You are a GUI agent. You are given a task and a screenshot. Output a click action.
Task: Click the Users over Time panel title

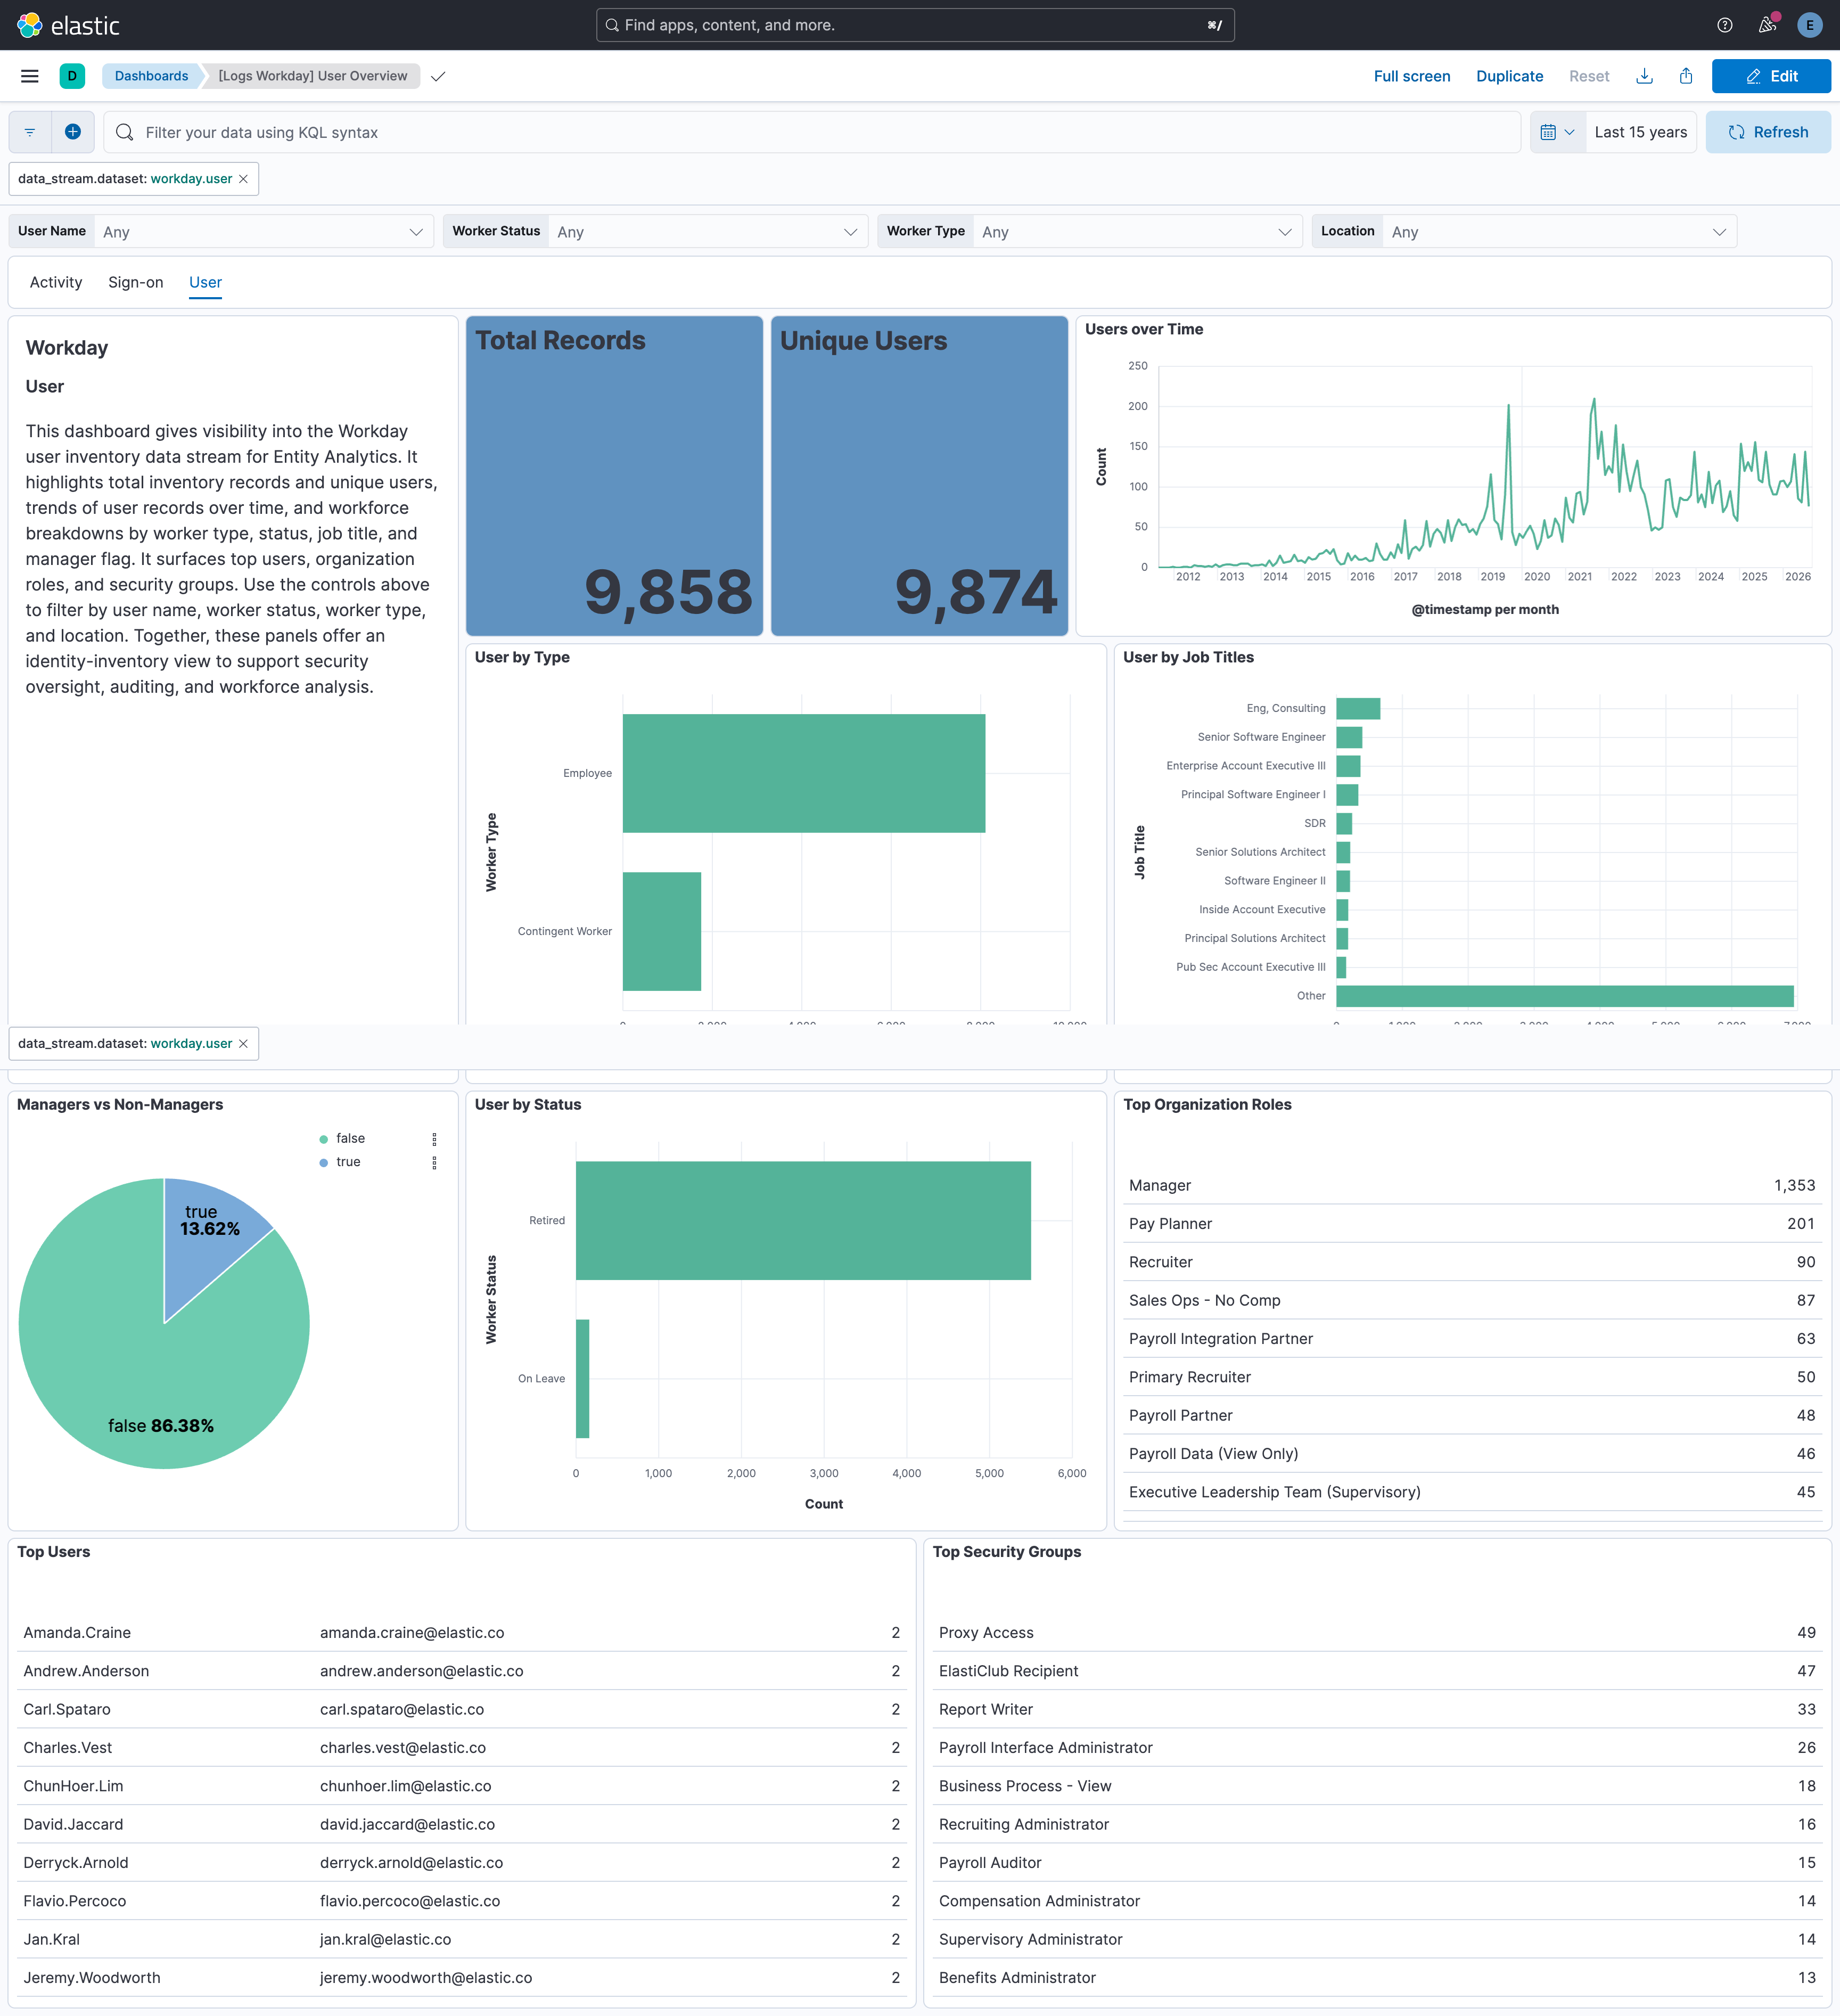pyautogui.click(x=1144, y=329)
